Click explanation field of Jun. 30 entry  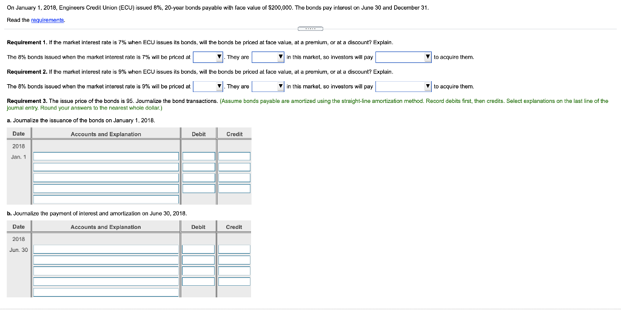pos(106,292)
